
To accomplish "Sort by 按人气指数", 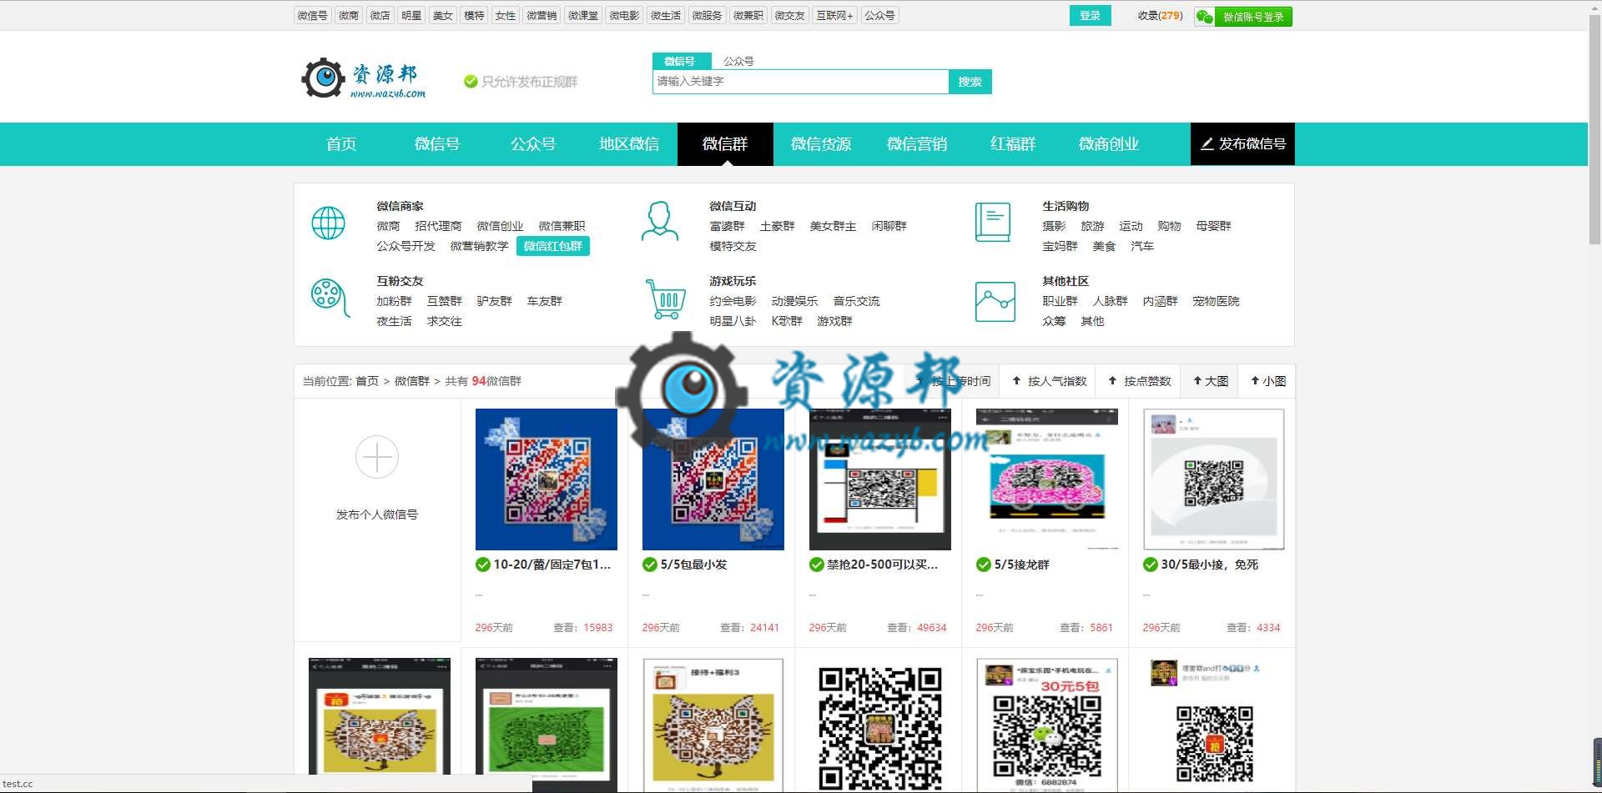I will (x=1049, y=381).
